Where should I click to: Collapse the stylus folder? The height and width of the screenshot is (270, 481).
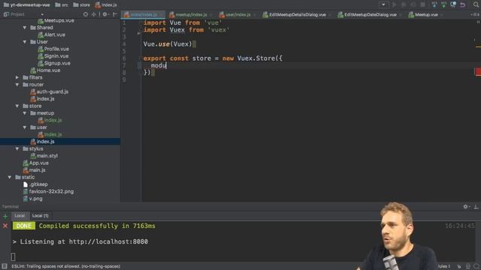click(17, 148)
